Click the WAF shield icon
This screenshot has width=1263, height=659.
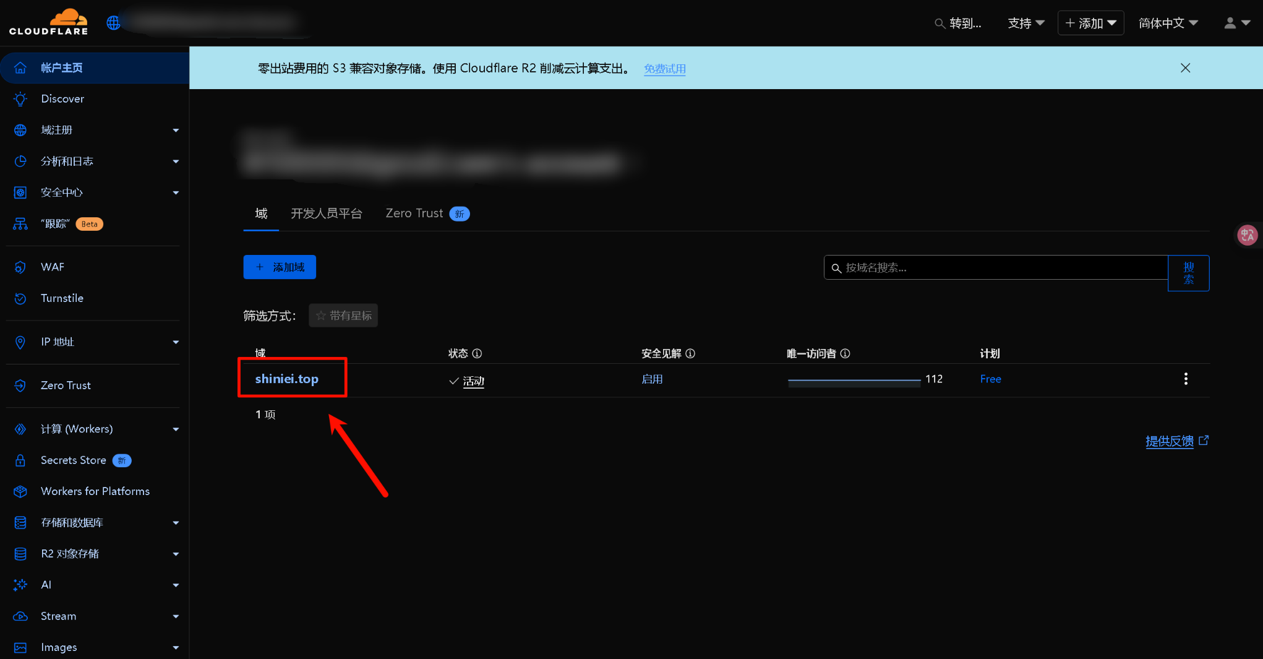pyautogui.click(x=20, y=267)
